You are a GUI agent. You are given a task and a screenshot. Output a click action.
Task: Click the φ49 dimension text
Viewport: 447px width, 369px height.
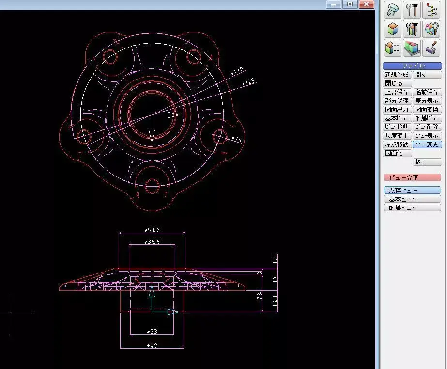(x=152, y=346)
